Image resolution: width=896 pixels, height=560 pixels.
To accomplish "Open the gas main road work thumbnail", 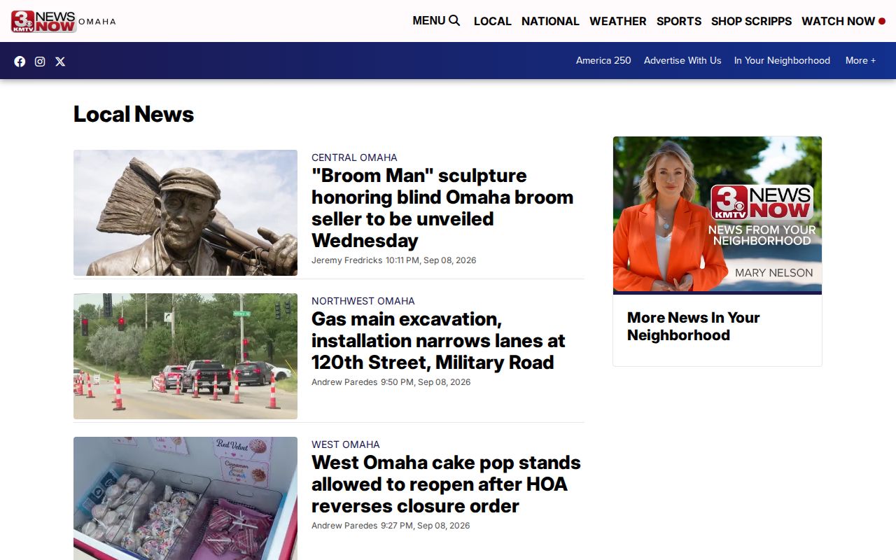I will coord(185,356).
